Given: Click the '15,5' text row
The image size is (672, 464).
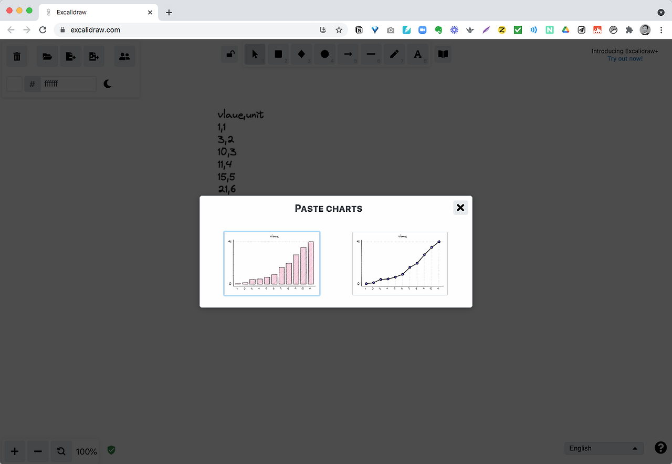Looking at the screenshot, I should point(226,177).
